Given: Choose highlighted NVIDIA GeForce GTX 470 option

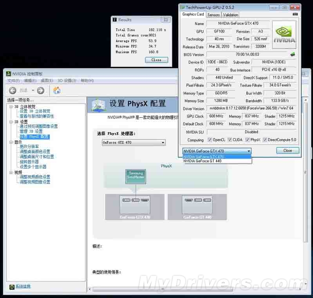Looking at the screenshot, I should (x=217, y=157).
